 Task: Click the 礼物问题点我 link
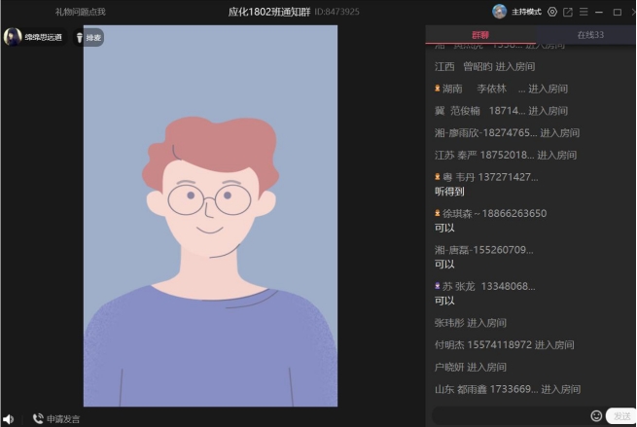[x=81, y=12]
